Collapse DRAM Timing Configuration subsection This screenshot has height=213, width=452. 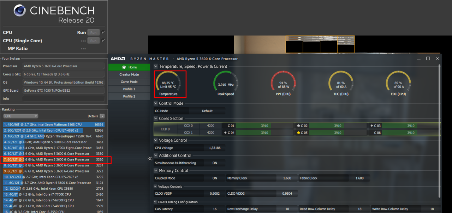click(155, 202)
